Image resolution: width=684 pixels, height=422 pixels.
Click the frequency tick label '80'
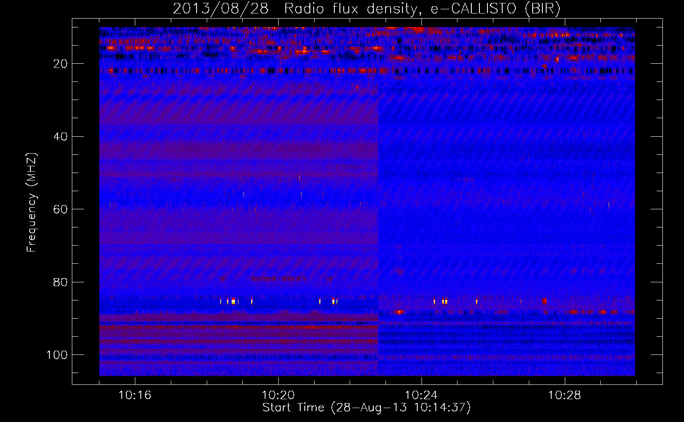61,282
